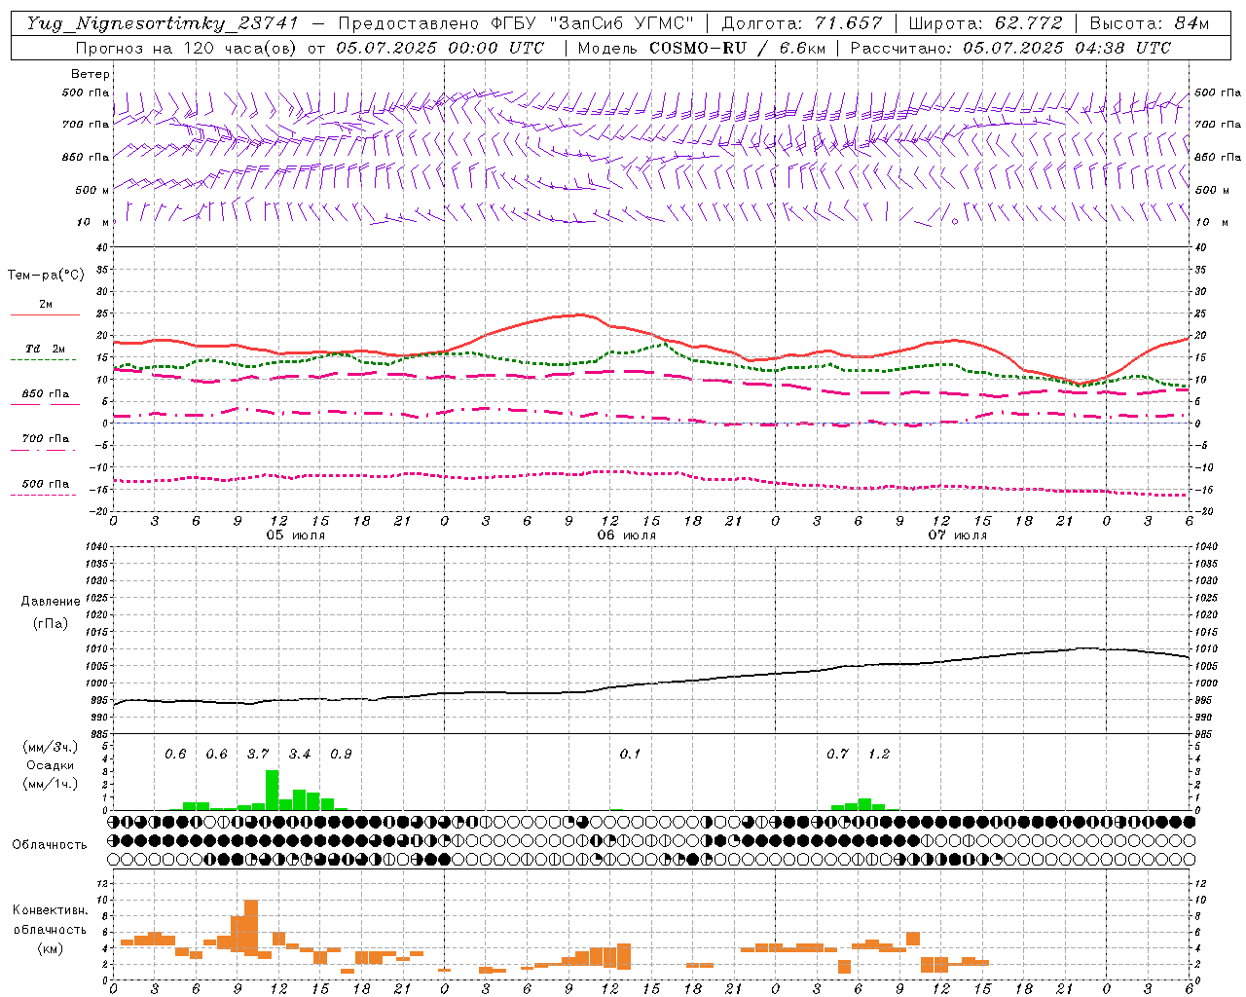Click the longitude value 71.657

point(848,23)
